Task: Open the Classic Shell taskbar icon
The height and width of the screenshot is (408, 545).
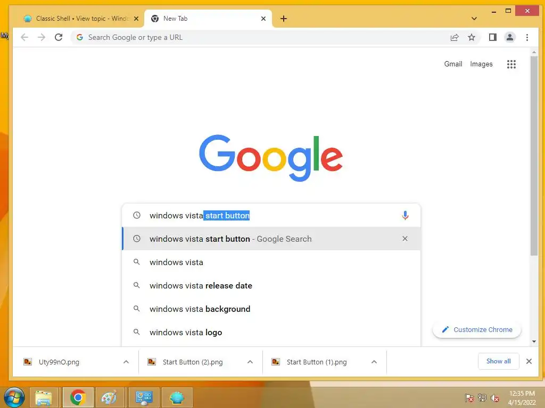Action: click(x=177, y=397)
